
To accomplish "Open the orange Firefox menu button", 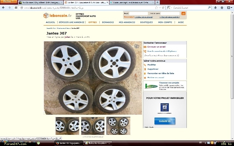I will point(9,1).
